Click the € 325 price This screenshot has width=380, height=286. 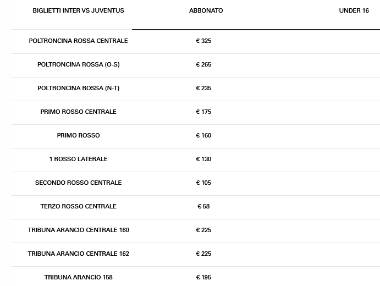point(203,41)
